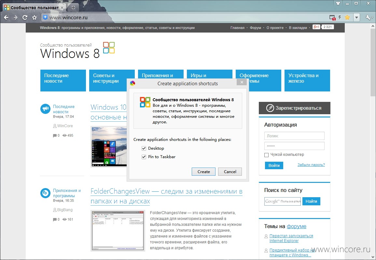Click the vertical scrollbar thumb of the page
376x260 pixels.
coord(373,62)
